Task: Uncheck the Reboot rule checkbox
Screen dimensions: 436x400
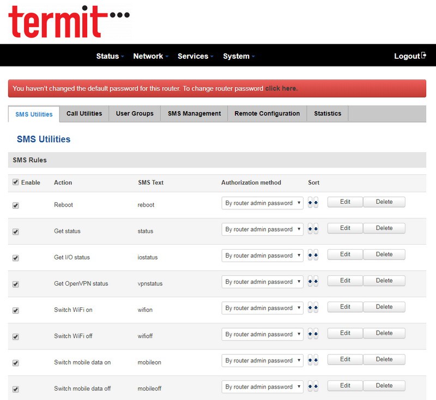Action: point(15,205)
